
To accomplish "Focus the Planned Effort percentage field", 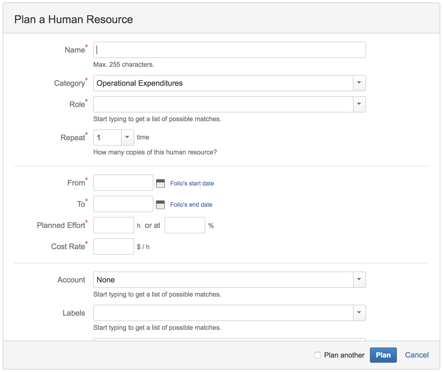I will click(x=185, y=225).
